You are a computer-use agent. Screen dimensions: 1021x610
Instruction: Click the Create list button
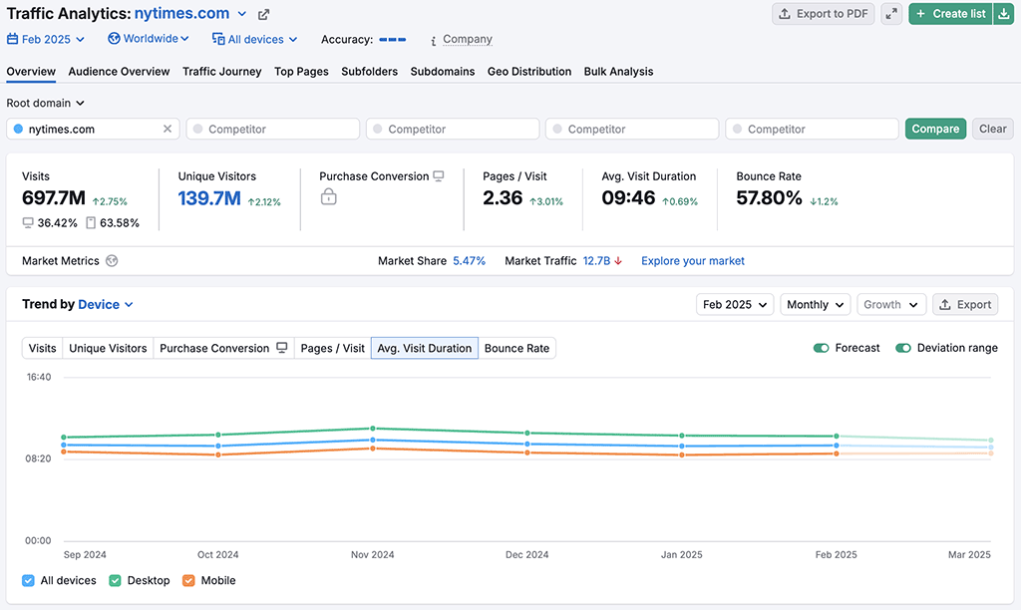(950, 14)
